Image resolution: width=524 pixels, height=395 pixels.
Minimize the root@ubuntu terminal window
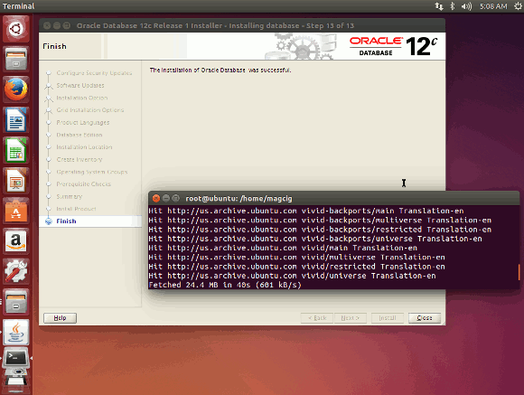point(165,198)
